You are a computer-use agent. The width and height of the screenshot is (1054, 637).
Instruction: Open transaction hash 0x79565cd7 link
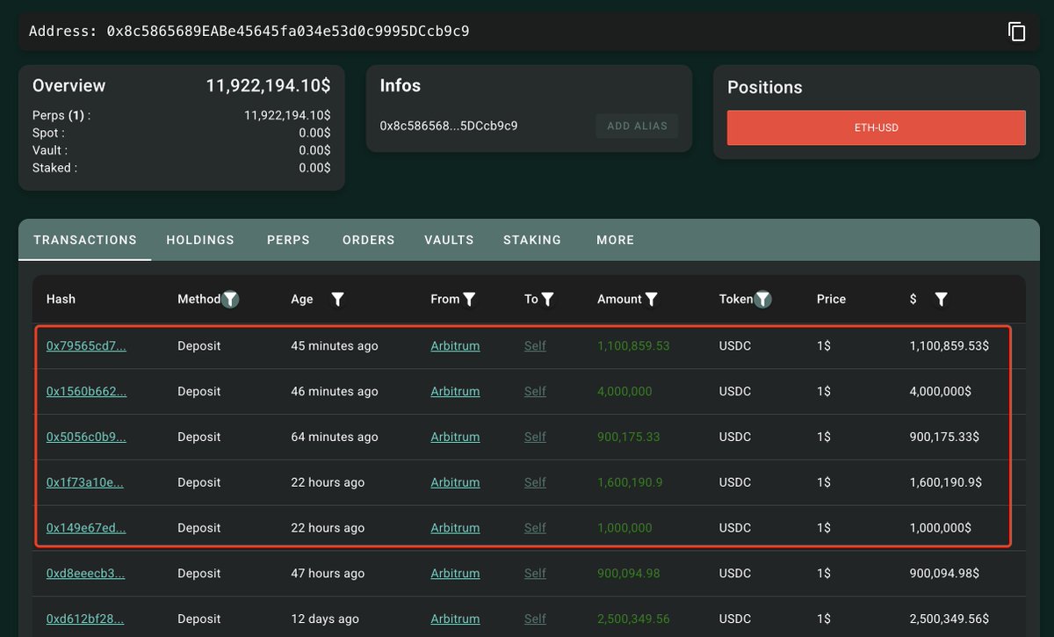pyautogui.click(x=86, y=346)
